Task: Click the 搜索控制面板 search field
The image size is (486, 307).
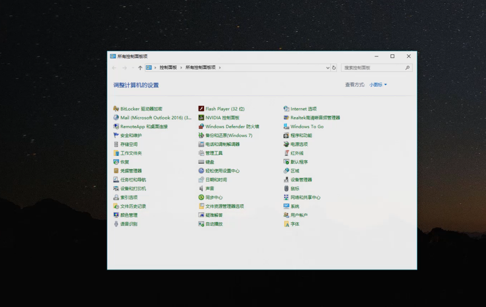Action: (x=373, y=68)
